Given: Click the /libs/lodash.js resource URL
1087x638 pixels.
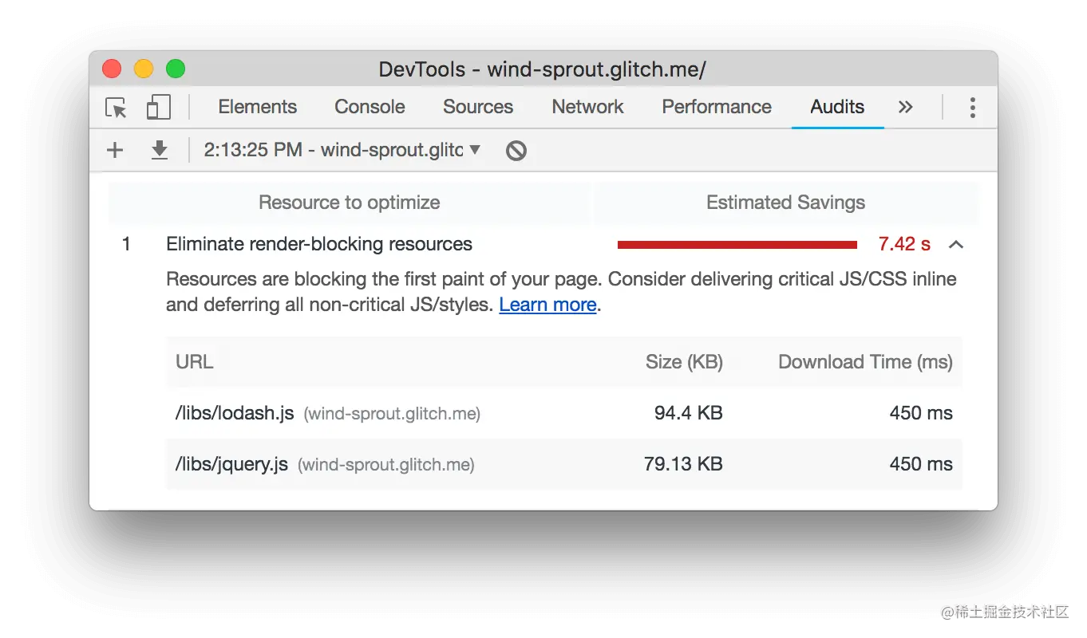Looking at the screenshot, I should point(235,413).
